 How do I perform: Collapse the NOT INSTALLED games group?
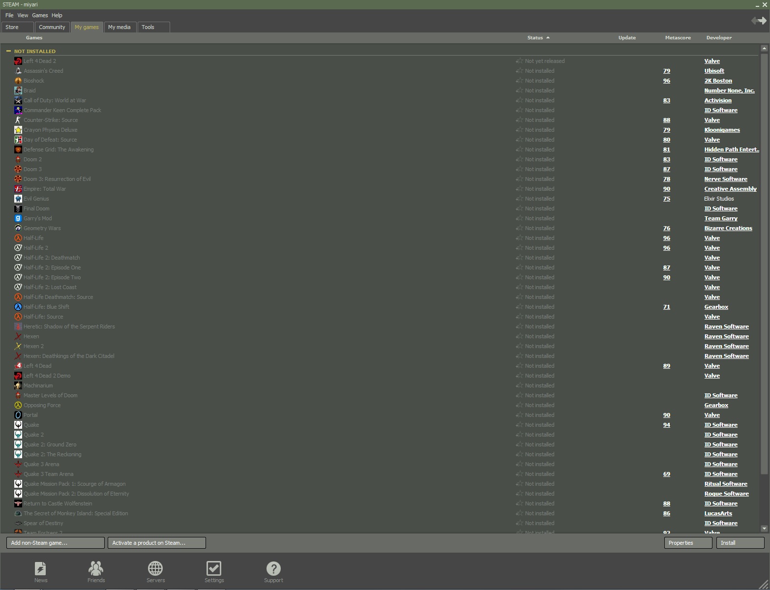click(x=8, y=51)
